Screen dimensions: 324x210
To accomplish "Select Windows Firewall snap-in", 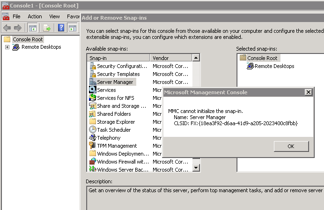I will coord(123,162).
